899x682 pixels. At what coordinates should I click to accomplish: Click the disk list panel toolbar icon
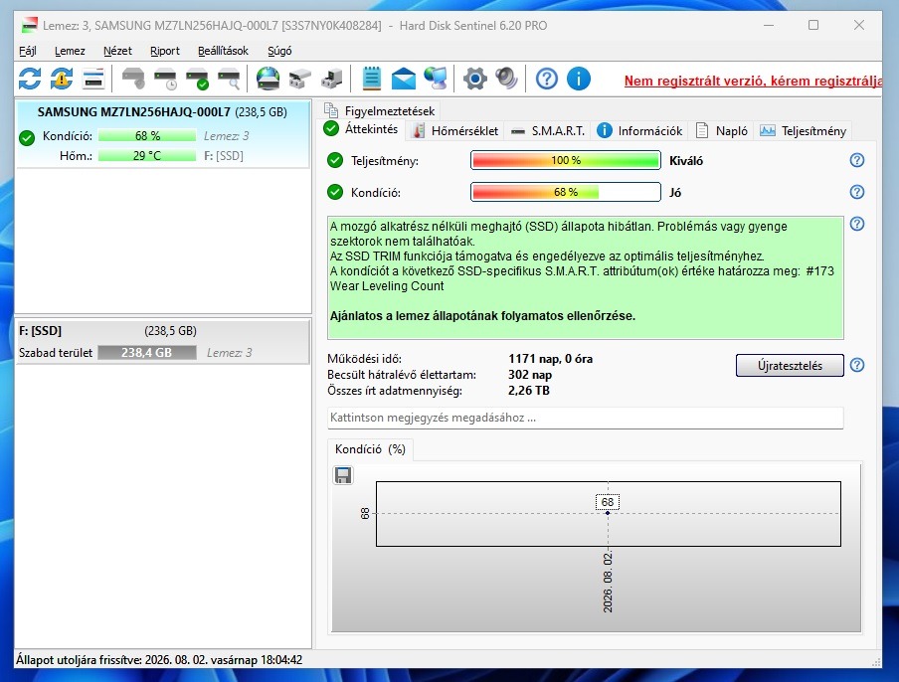pyautogui.click(x=92, y=80)
